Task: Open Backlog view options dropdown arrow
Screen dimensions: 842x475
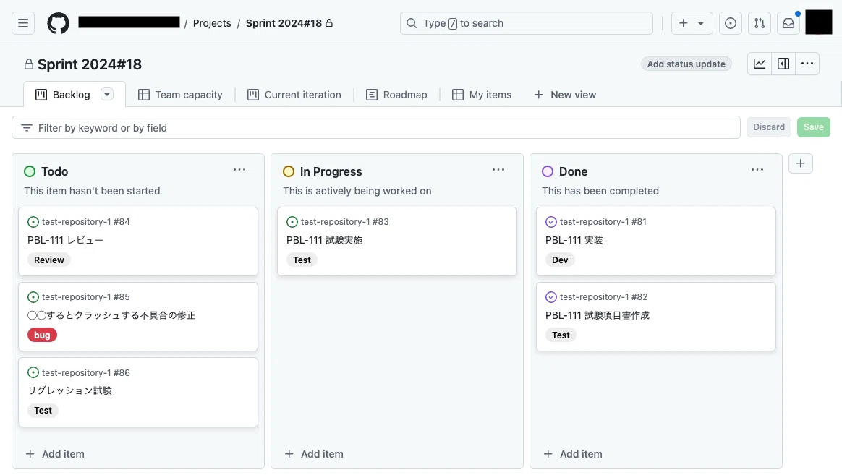Action: [x=107, y=95]
